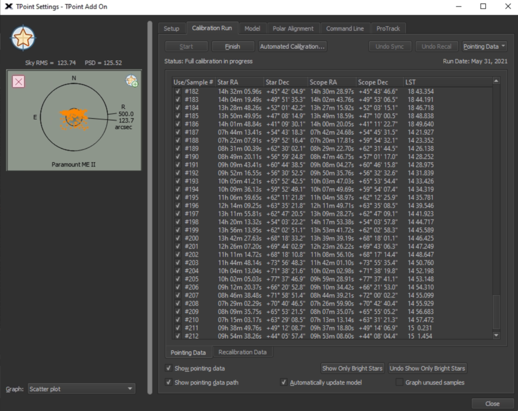
Task: Click the Star Dec column header
Action: tap(285, 82)
